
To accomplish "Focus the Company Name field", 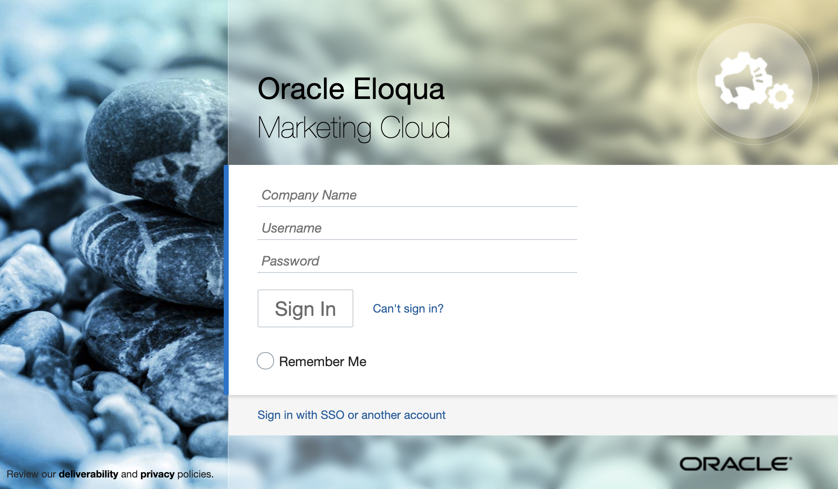I will [417, 195].
